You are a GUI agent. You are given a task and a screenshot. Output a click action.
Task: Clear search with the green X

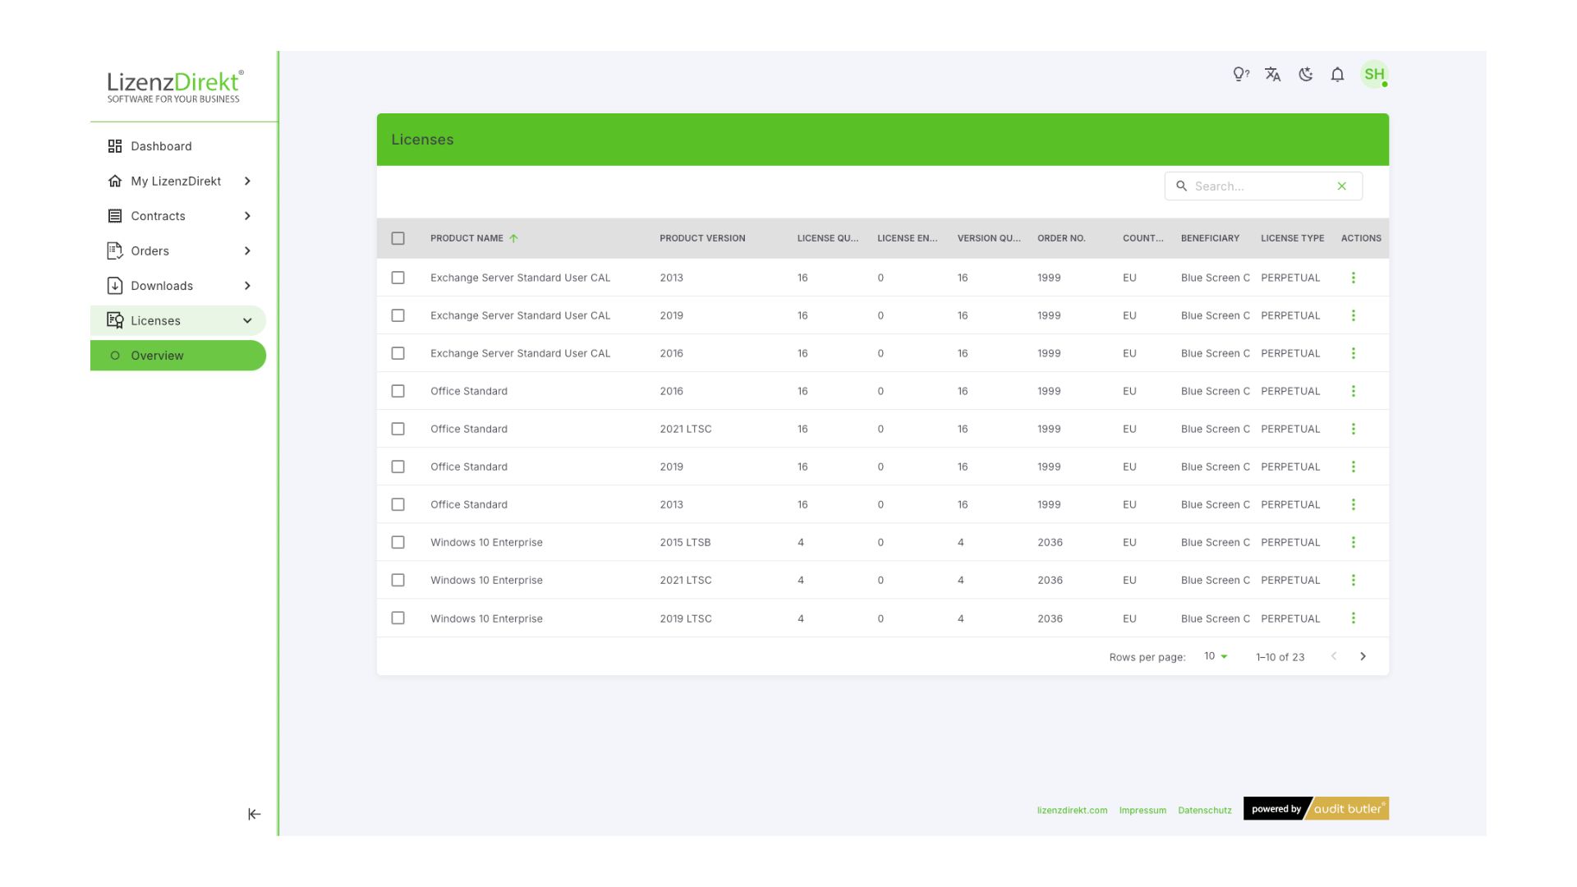(1341, 186)
